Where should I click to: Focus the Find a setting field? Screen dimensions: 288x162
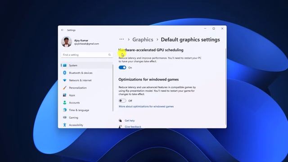tap(87, 55)
